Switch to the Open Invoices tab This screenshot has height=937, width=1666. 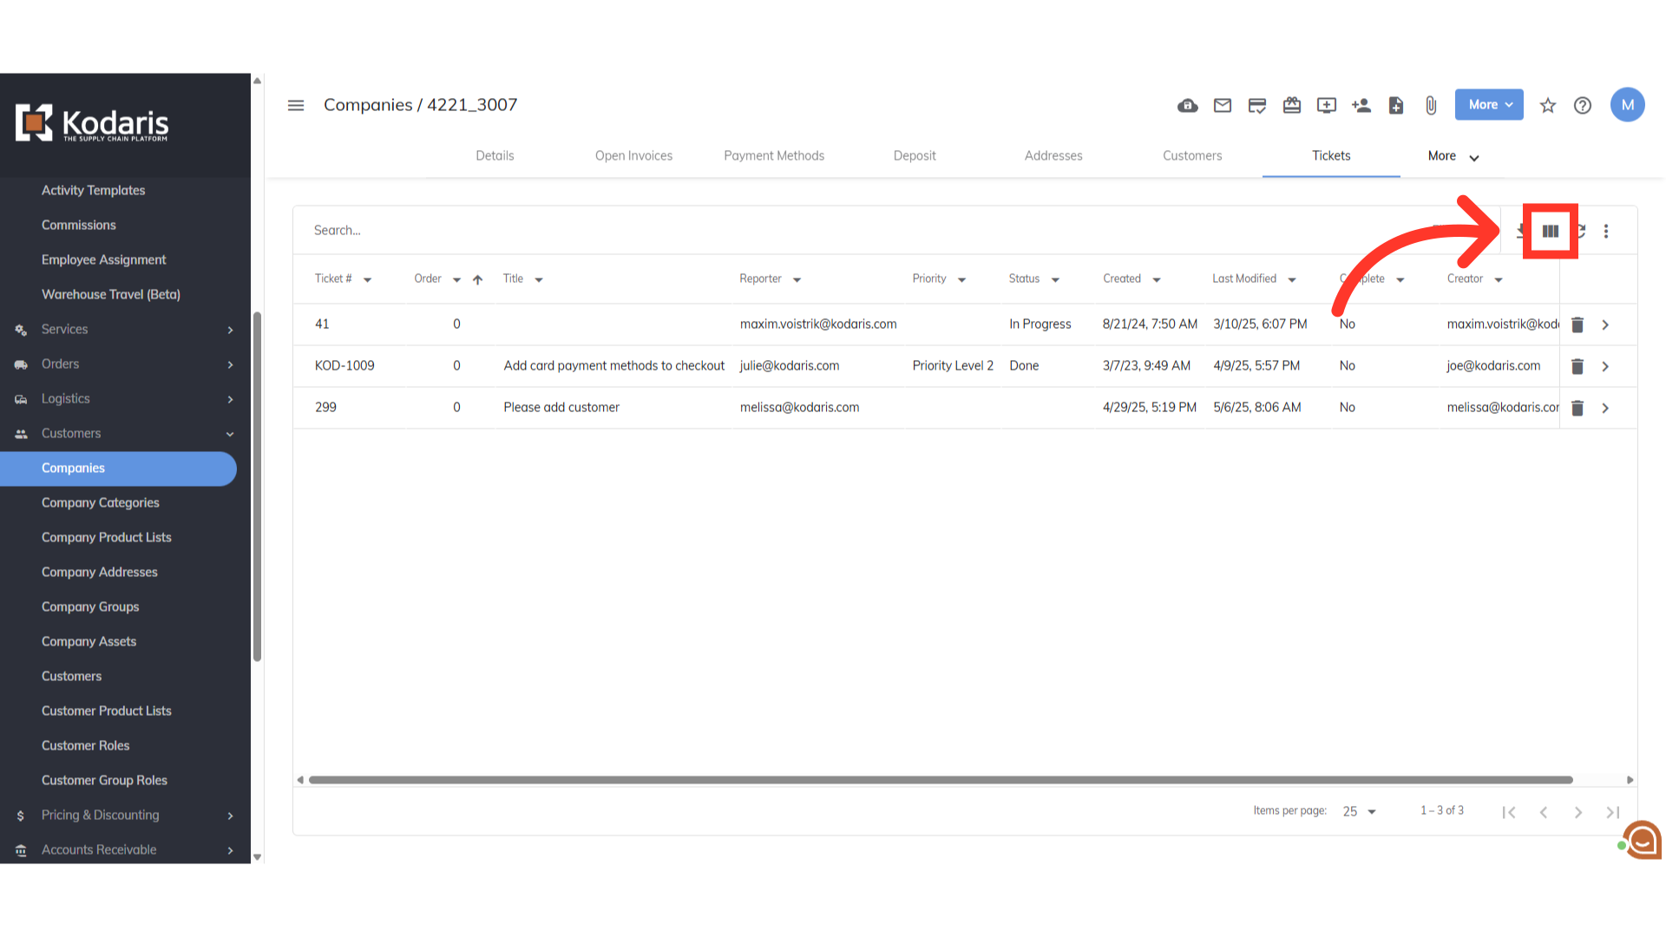(633, 156)
